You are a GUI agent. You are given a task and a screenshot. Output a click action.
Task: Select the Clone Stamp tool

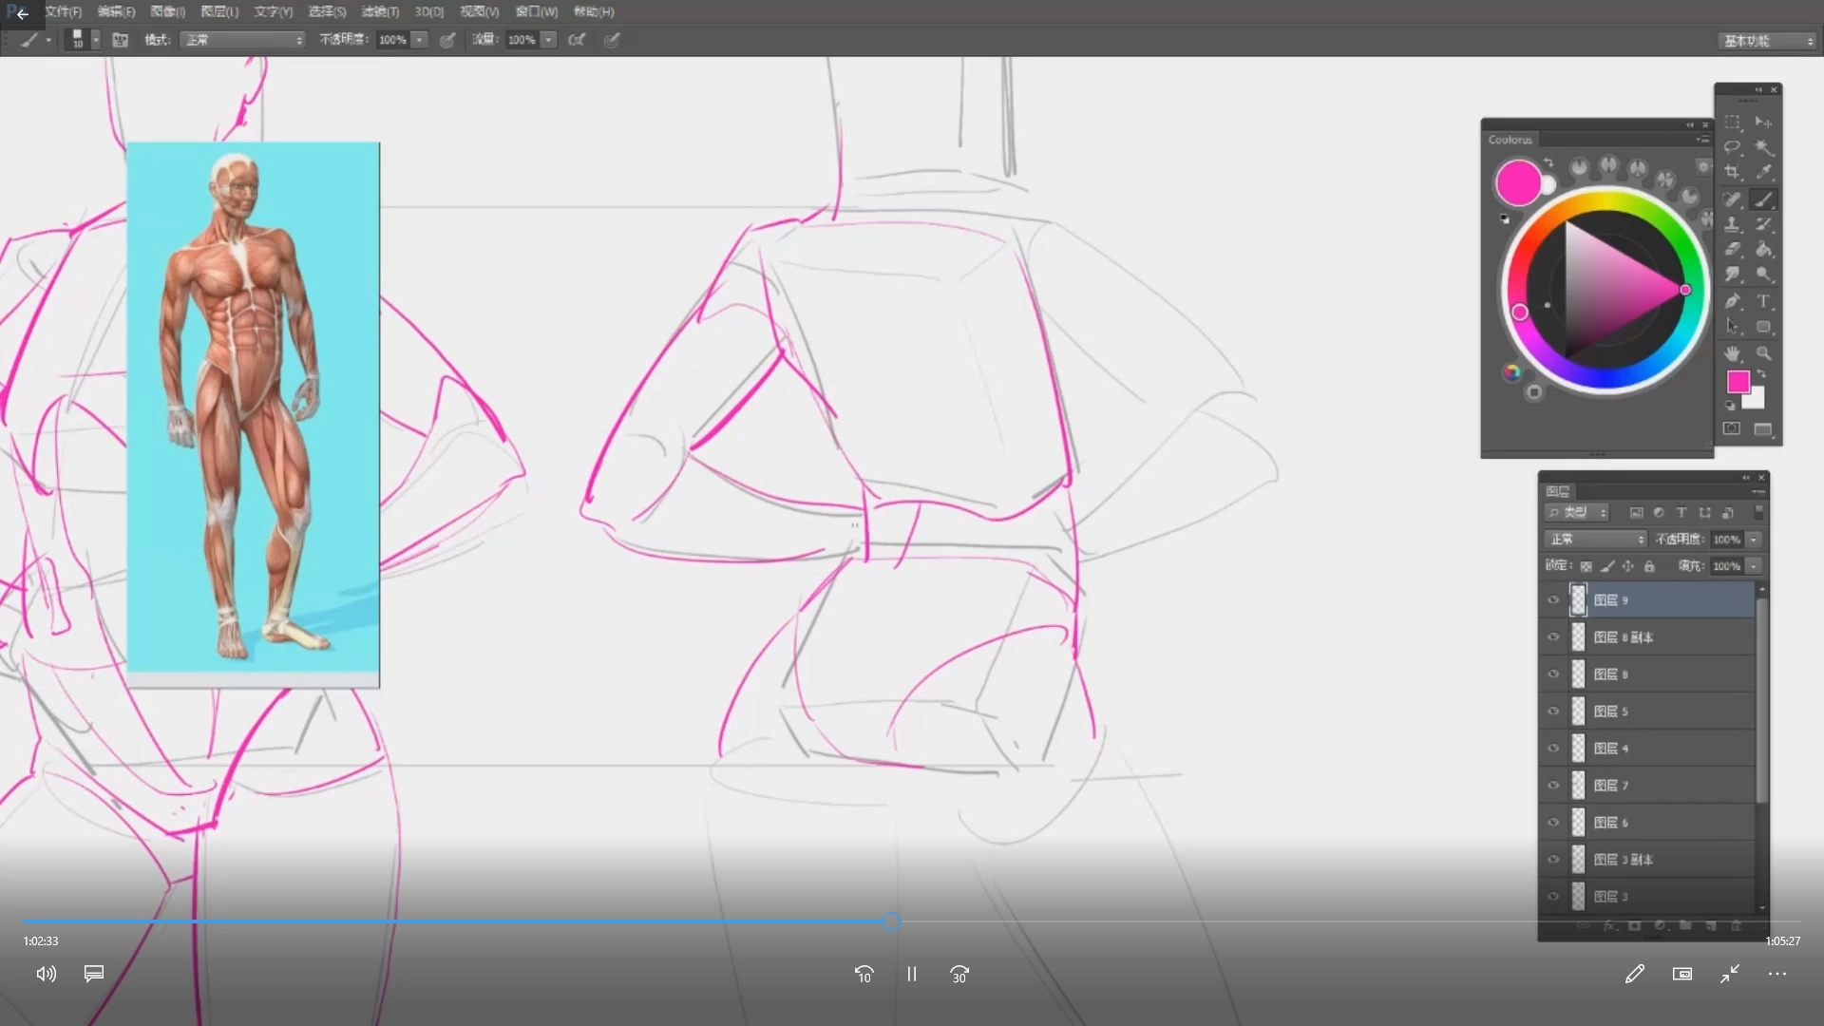(1732, 224)
